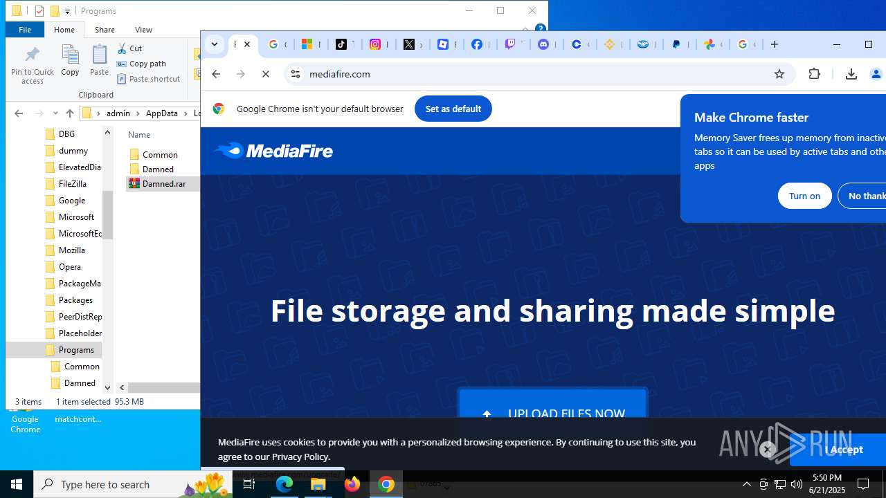Go forward in Chrome
This screenshot has height=498, width=886.
(241, 74)
